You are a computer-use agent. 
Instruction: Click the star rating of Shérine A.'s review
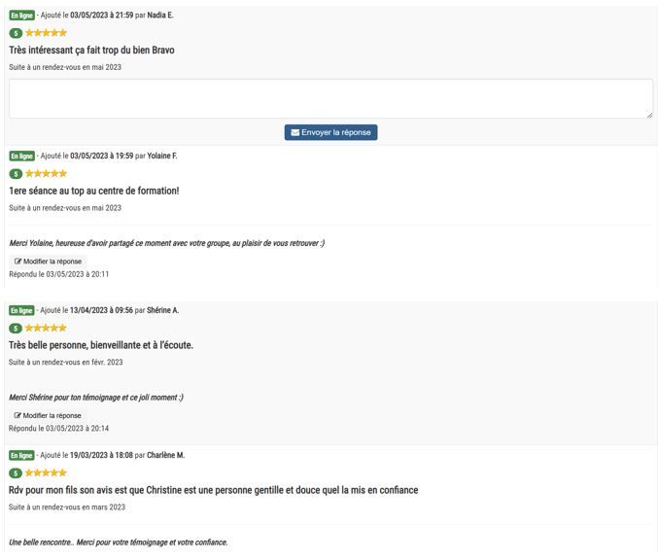(46, 328)
